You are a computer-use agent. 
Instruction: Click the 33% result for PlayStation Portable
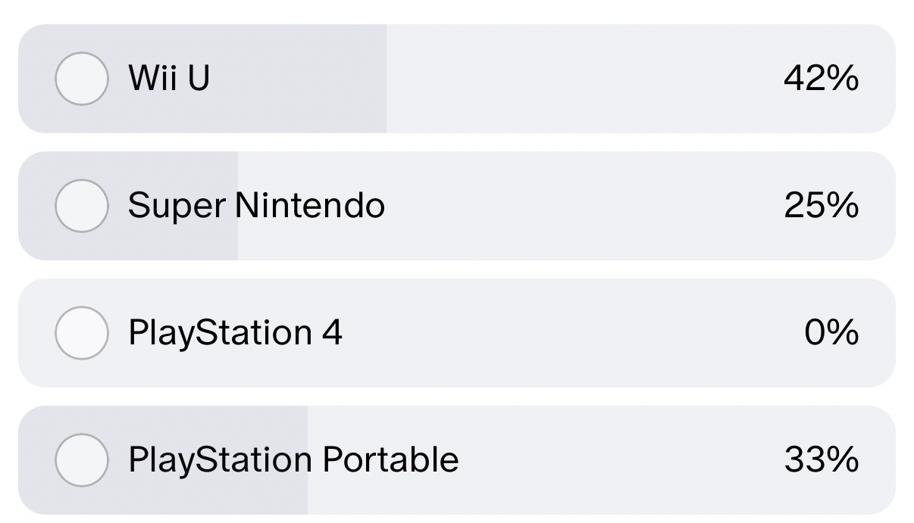coord(821,460)
